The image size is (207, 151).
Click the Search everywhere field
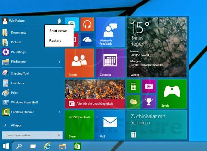(32, 135)
